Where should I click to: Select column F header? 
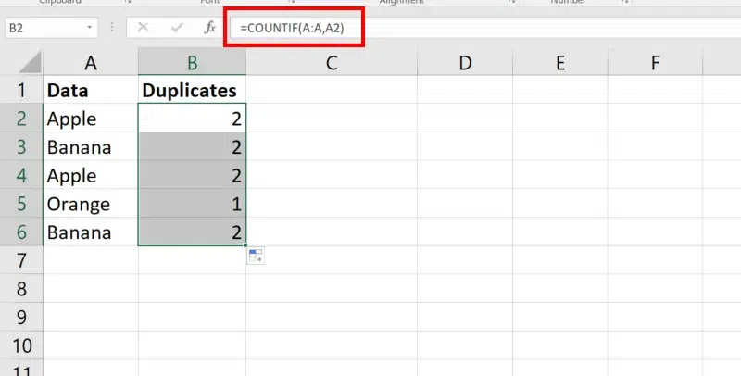656,63
